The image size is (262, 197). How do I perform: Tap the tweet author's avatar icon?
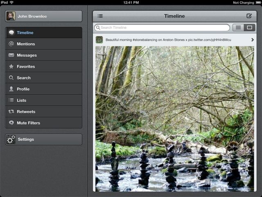coord(99,40)
